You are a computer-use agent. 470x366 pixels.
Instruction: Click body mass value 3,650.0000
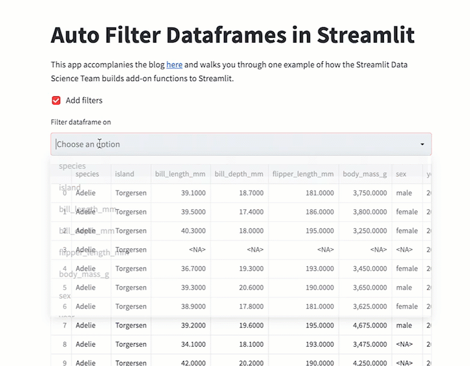click(x=365, y=287)
